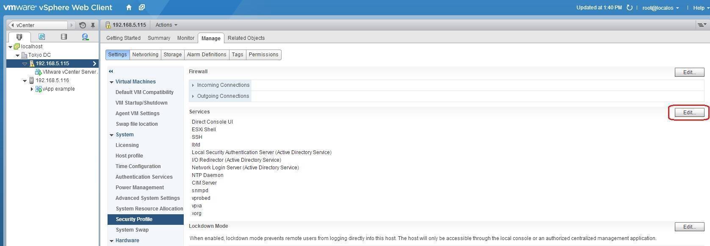The width and height of the screenshot is (710, 246).
Task: Collapse the System settings group
Action: click(x=111, y=135)
